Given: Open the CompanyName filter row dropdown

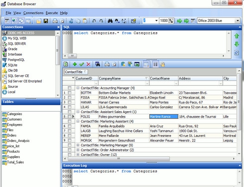Looking at the screenshot, I should 147,83.
